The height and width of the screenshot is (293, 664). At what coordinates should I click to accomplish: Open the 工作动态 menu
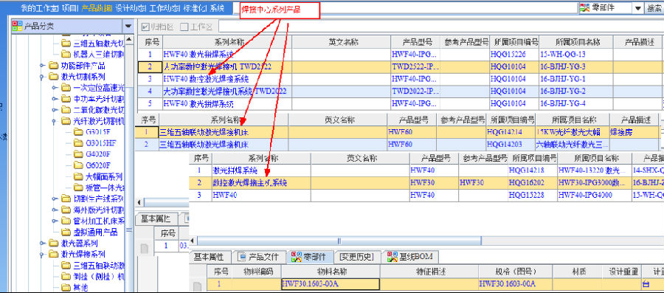[165, 7]
